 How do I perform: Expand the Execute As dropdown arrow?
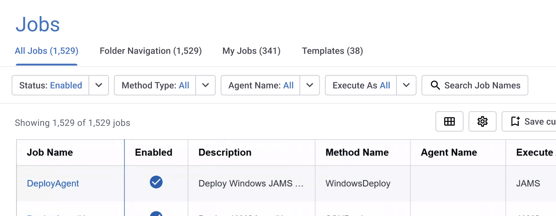[406, 85]
